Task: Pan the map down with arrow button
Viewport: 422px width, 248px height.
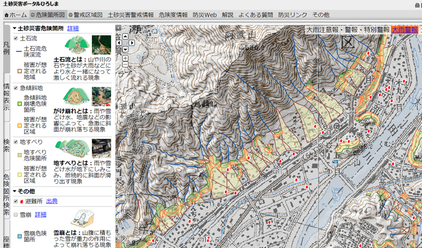Action: point(125,49)
